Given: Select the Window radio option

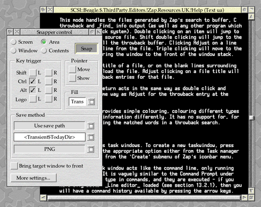Looking at the screenshot, I should pos(14,51).
